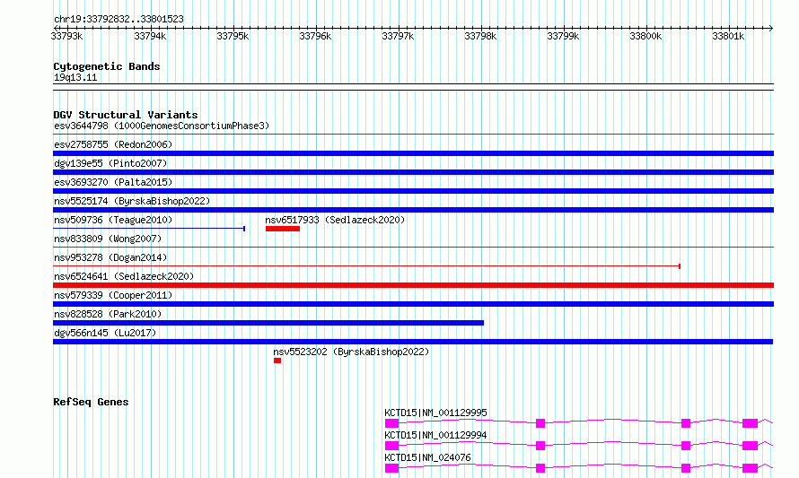The width and height of the screenshot is (799, 478).
Task: Select the 19q13.11 band label
Action: click(75, 77)
